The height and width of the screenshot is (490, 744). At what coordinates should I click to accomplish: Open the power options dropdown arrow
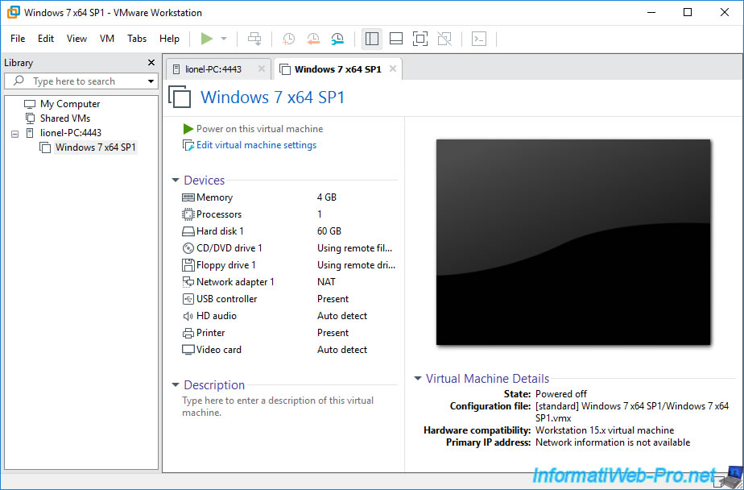(224, 39)
